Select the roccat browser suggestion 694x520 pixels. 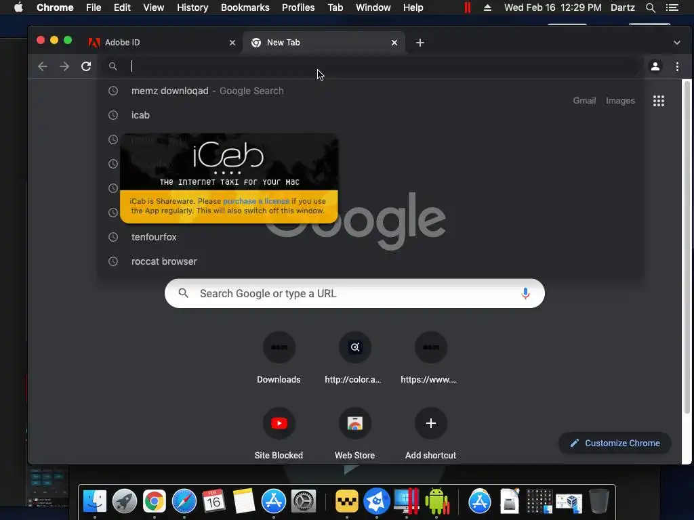(x=370, y=261)
